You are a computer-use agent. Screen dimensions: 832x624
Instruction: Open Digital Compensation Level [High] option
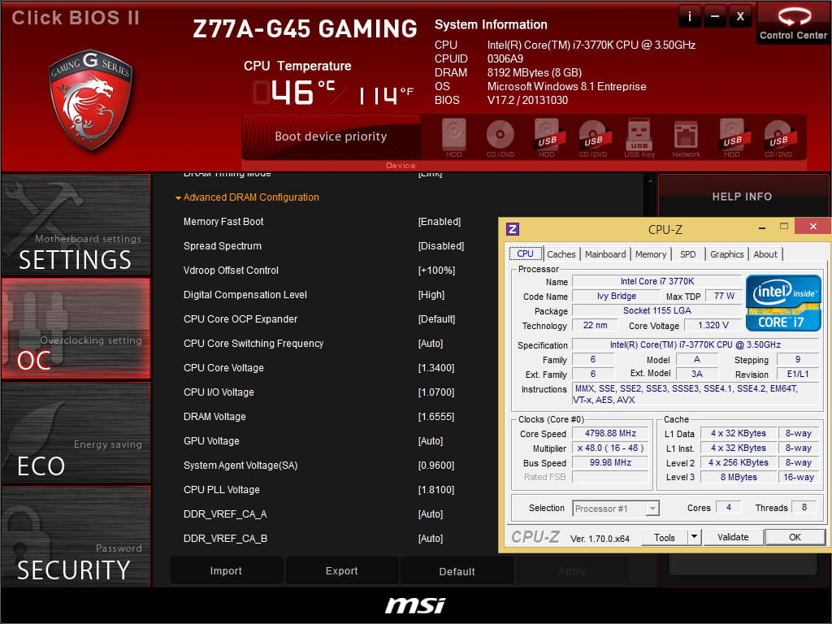pos(431,295)
